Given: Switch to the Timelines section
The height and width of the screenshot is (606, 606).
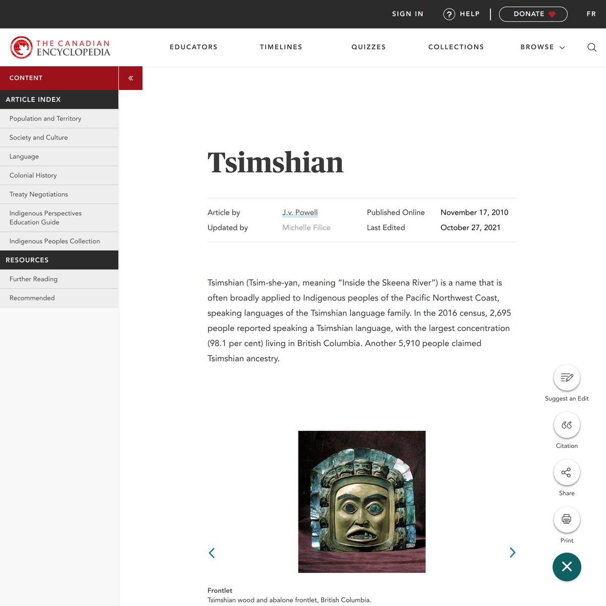Looking at the screenshot, I should [x=281, y=47].
